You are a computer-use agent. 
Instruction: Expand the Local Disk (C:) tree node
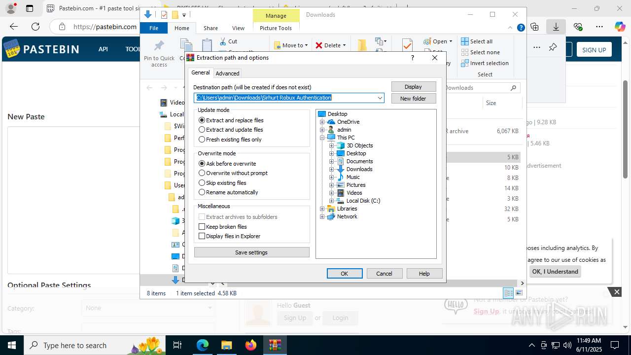coord(331,201)
